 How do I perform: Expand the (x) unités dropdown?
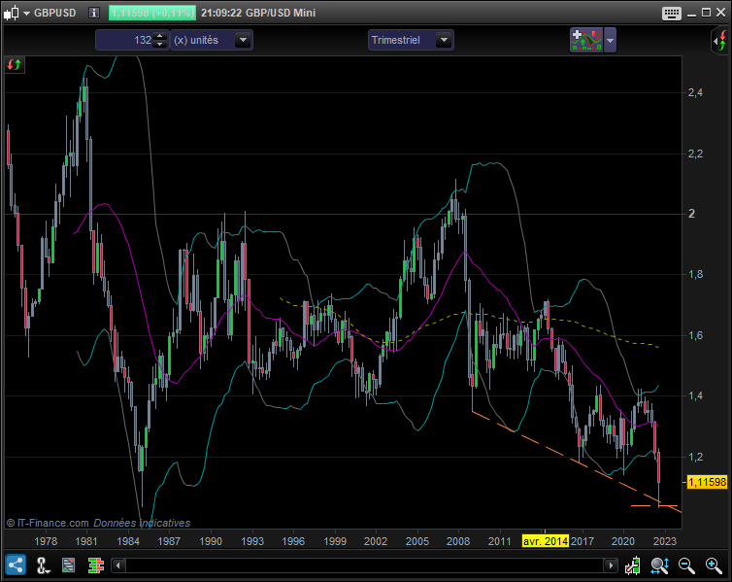pos(243,40)
